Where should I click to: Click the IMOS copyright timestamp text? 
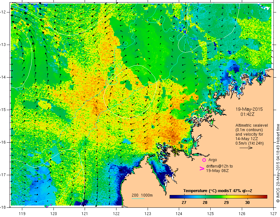(x=278, y=163)
